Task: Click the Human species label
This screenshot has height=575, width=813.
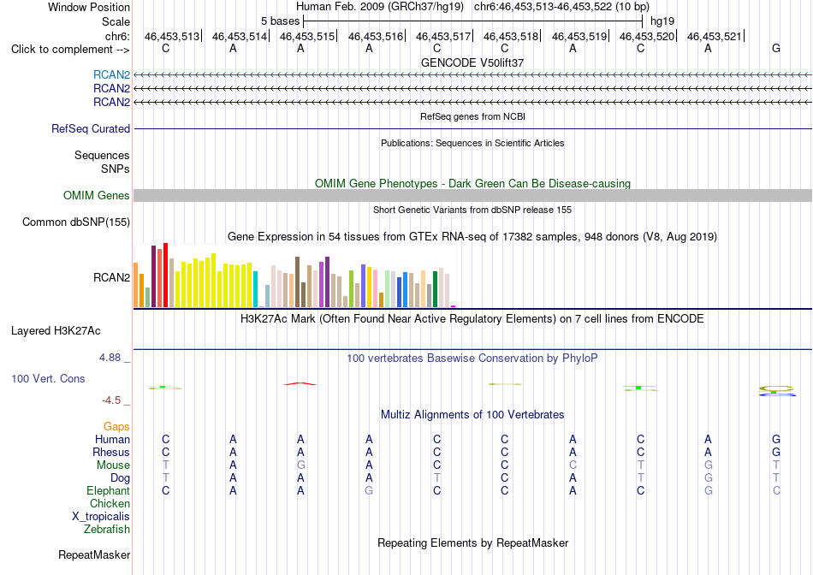Action: 112,439
